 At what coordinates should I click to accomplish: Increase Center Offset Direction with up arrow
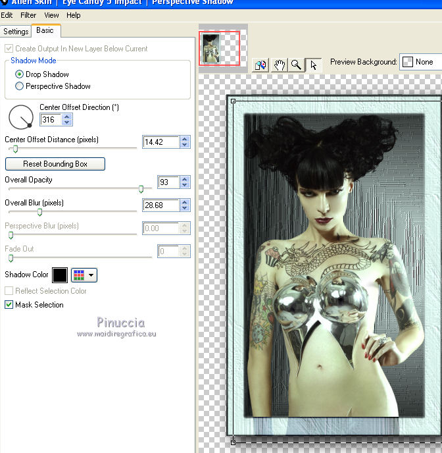[67, 117]
